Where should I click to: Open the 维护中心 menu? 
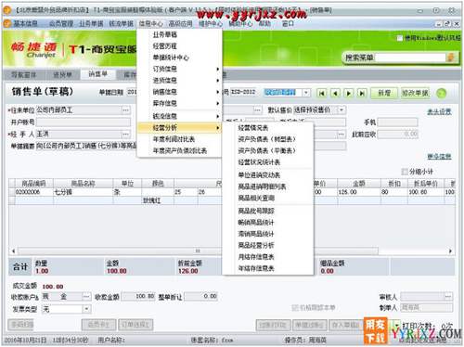(211, 23)
